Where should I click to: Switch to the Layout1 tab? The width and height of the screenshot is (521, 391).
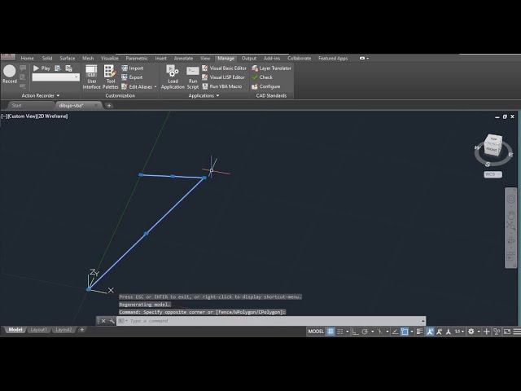(38, 330)
